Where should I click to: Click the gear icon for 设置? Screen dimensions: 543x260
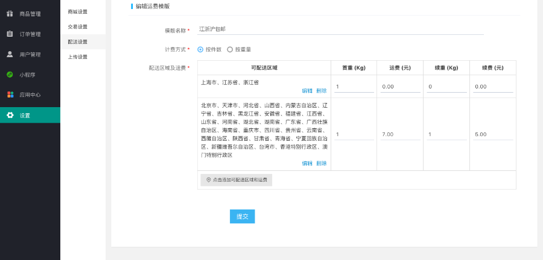pyautogui.click(x=10, y=115)
